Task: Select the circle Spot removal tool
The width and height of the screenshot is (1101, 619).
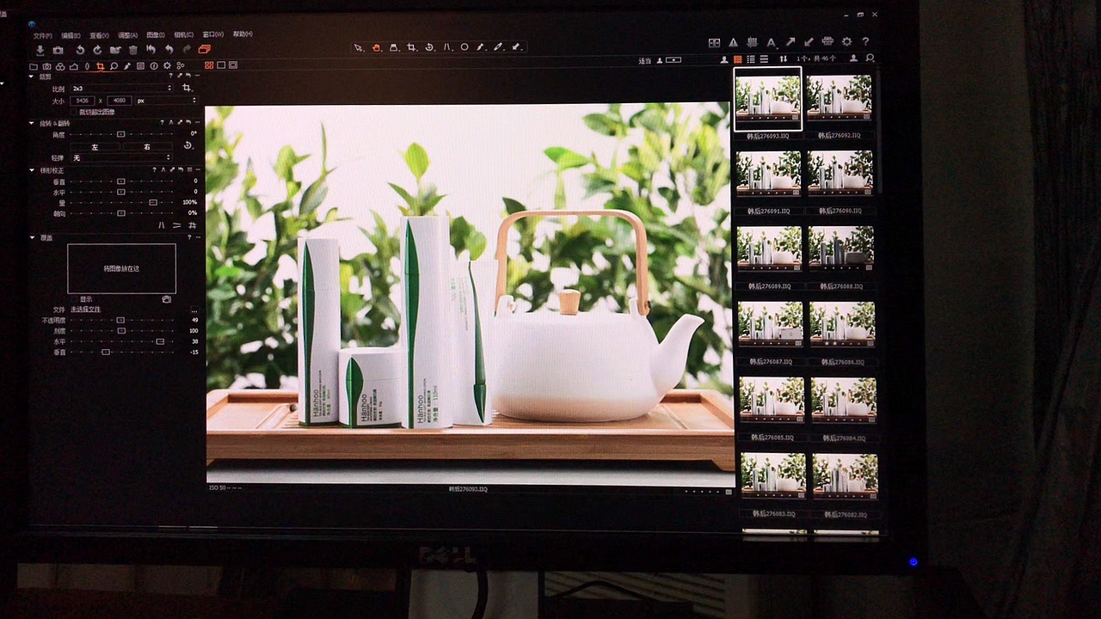Action: [464, 47]
